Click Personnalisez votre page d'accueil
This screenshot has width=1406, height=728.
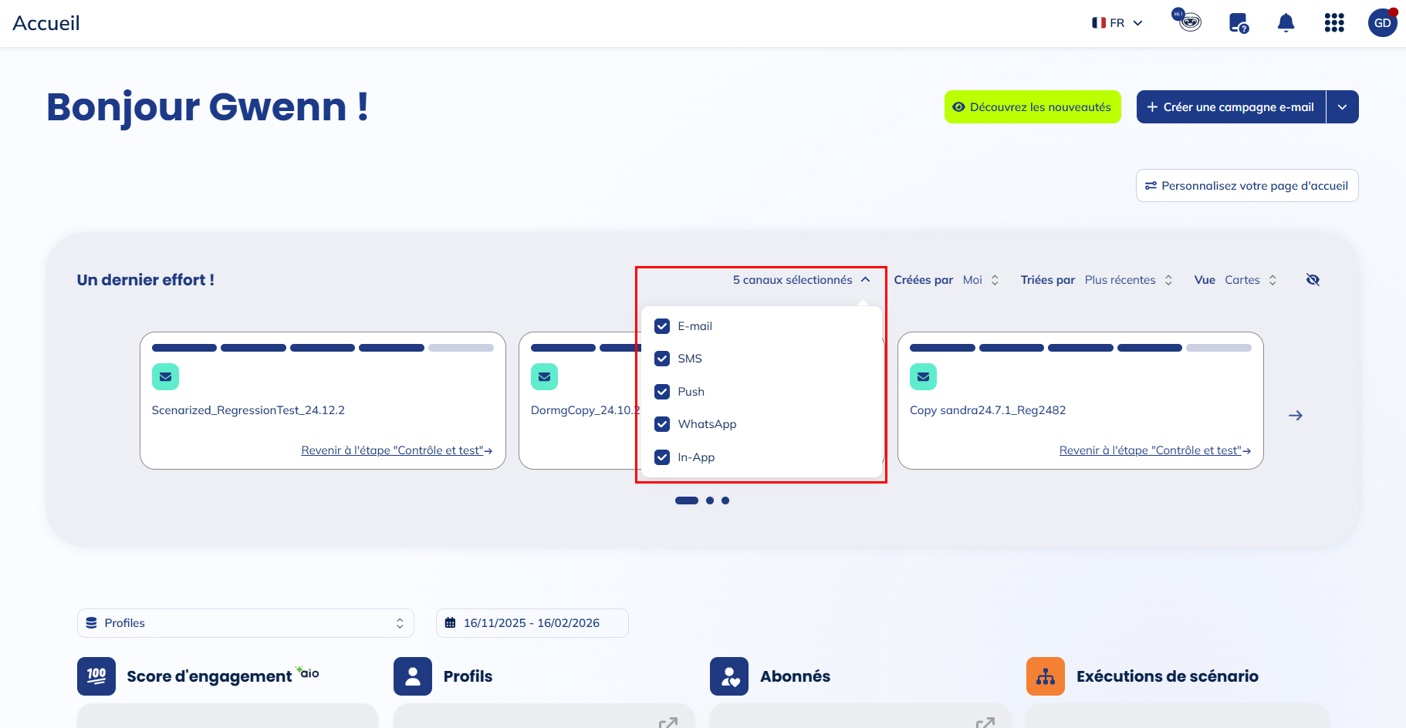coord(1247,186)
